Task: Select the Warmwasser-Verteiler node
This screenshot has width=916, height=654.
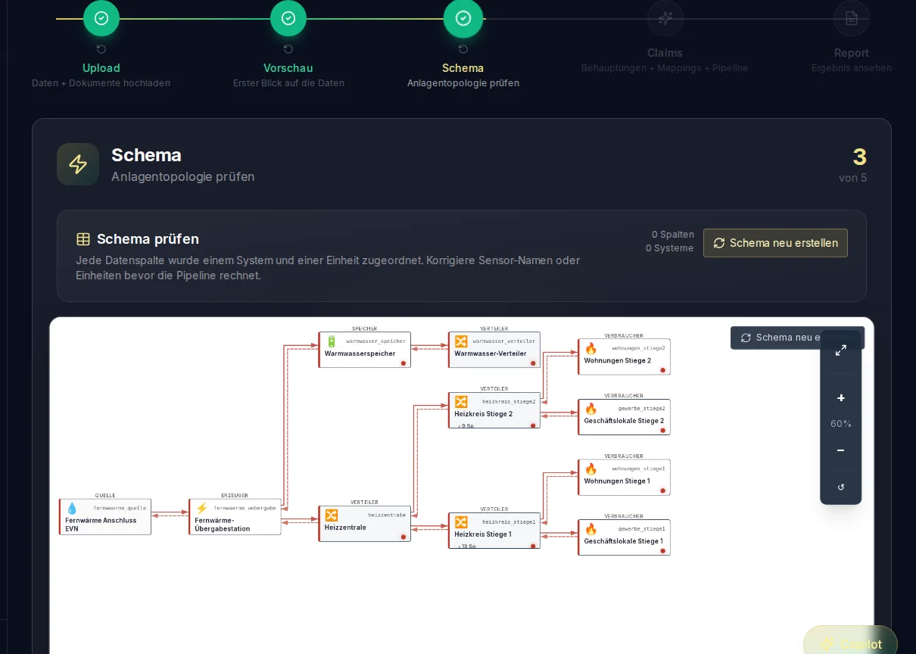Action: (494, 350)
